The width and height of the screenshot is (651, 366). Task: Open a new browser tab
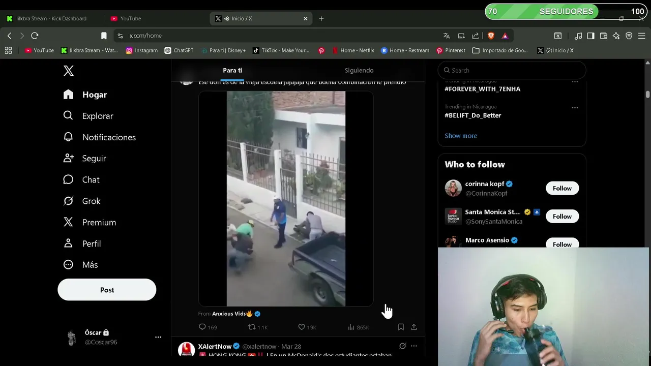[x=321, y=18]
